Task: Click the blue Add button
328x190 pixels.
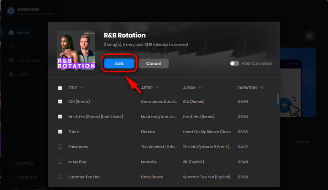Action: (x=119, y=63)
